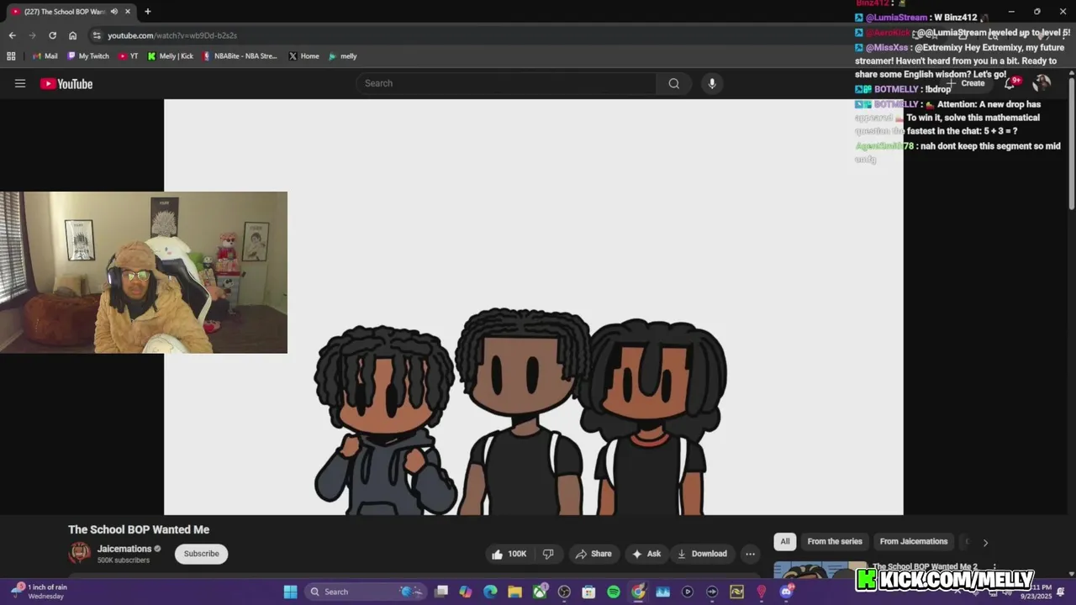Open Microsoft Store from the taskbar
1076x605 pixels.
point(588,592)
